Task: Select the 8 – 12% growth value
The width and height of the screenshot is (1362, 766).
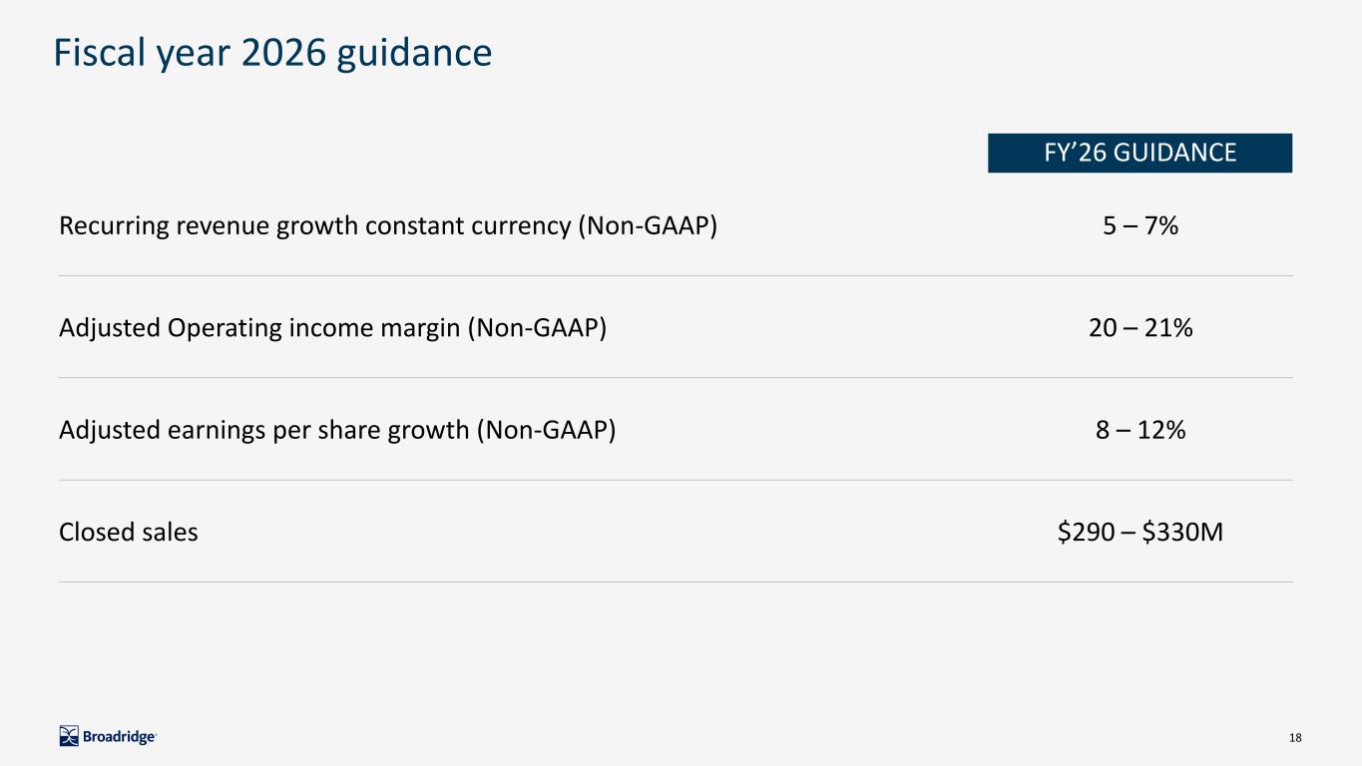Action: coord(1140,430)
